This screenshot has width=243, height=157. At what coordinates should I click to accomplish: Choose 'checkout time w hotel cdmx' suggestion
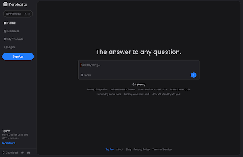(153, 89)
